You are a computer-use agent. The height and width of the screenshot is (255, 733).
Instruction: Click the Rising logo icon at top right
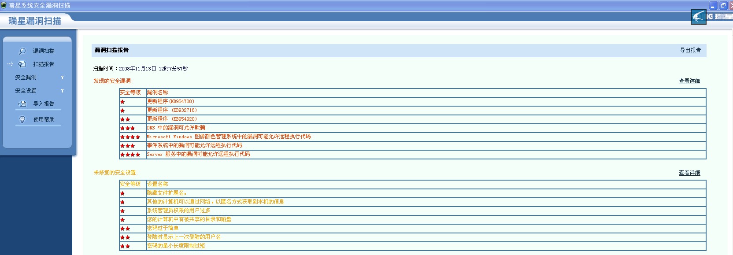[x=699, y=17]
